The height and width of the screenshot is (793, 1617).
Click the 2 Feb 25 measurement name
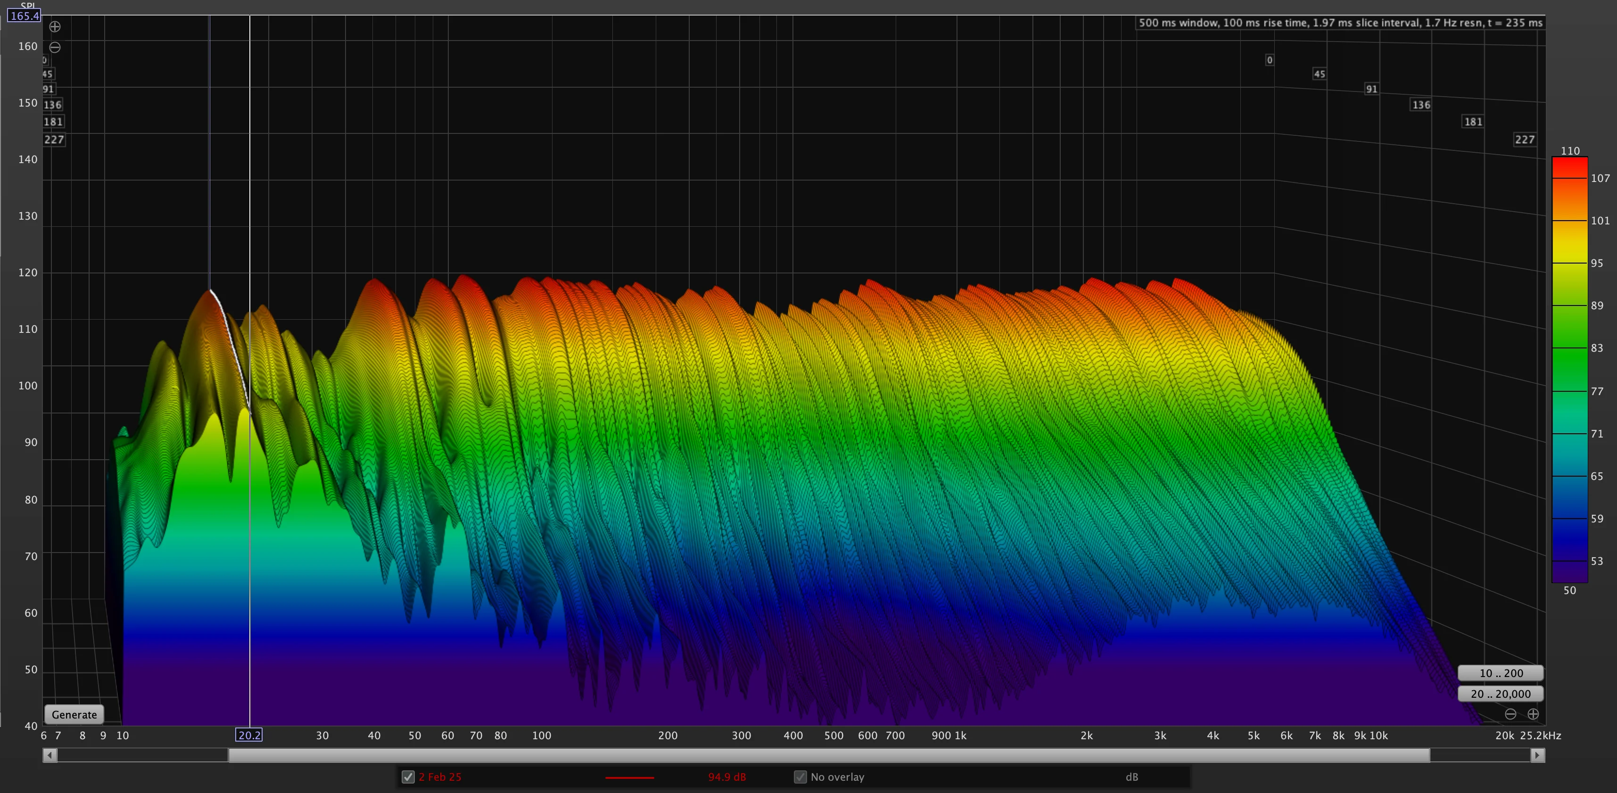pyautogui.click(x=440, y=777)
